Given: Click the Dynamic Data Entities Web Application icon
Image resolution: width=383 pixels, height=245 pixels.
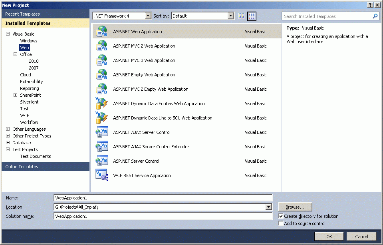Looking at the screenshot, I should (x=101, y=104).
